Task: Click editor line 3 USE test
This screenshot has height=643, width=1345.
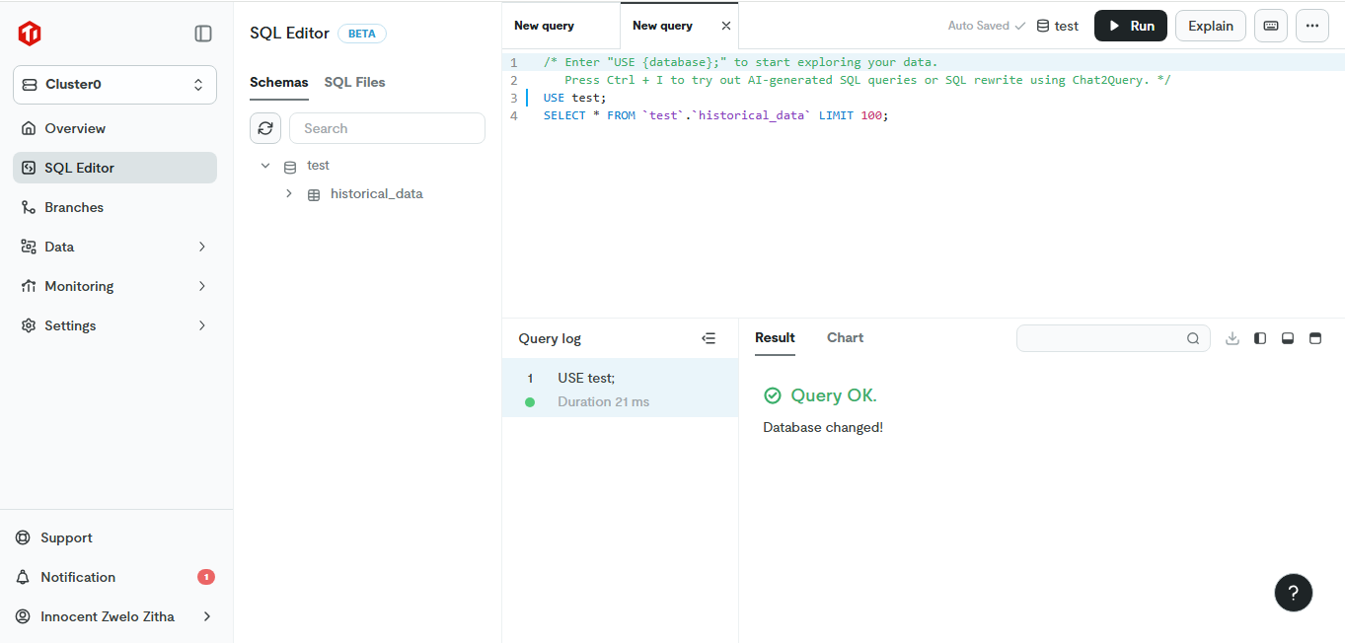Action: [575, 98]
